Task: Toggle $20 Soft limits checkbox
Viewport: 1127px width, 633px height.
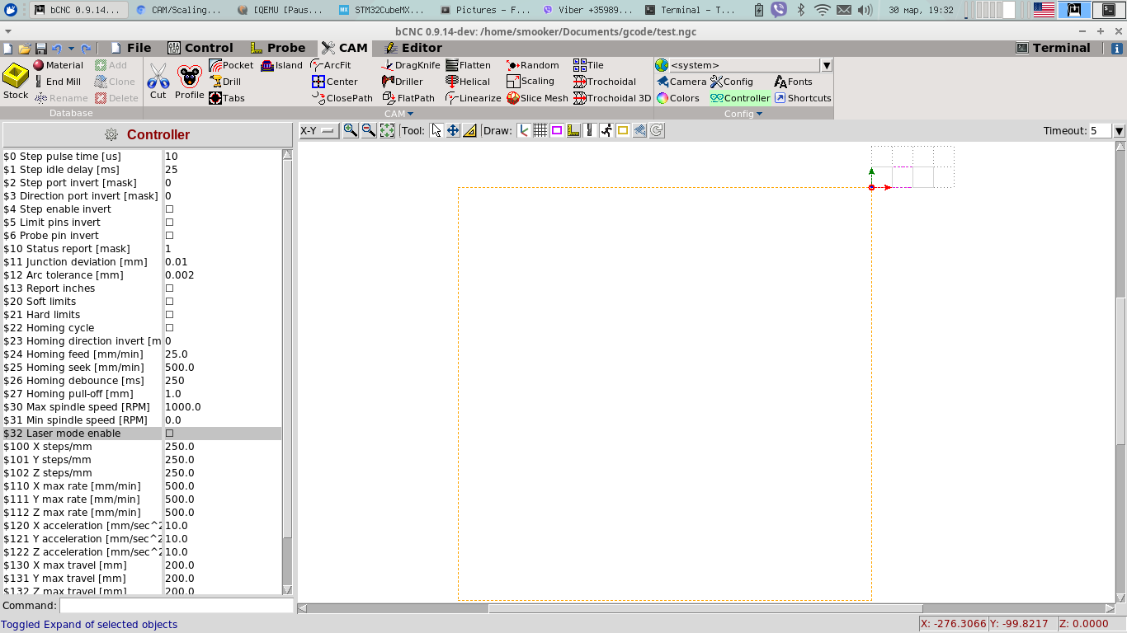Action: pos(170,302)
